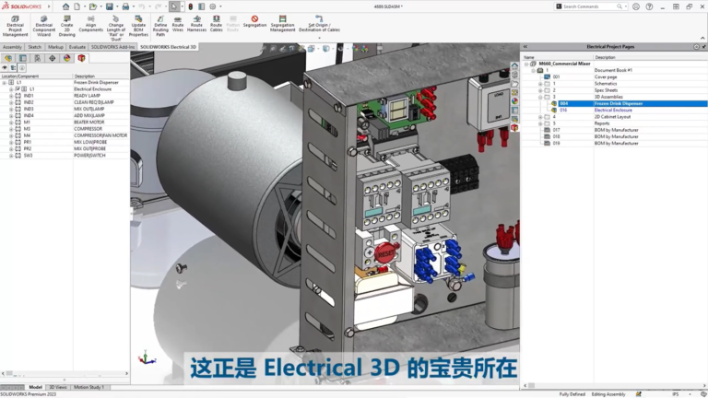Open dropdown under Set Origin / Destination
The height and width of the screenshot is (398, 708).
point(319,38)
